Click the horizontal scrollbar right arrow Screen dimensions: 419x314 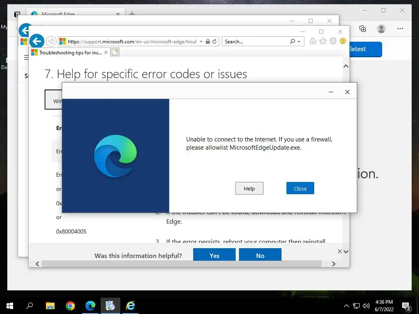pos(333,264)
